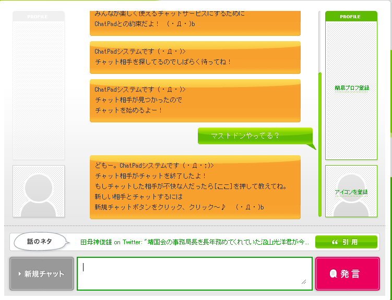Open the 簡易プロフ登録 link

tap(351, 88)
